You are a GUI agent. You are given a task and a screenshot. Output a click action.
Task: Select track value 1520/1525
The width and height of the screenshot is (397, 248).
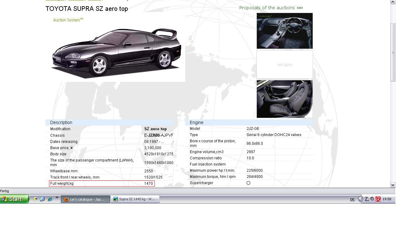(153, 177)
